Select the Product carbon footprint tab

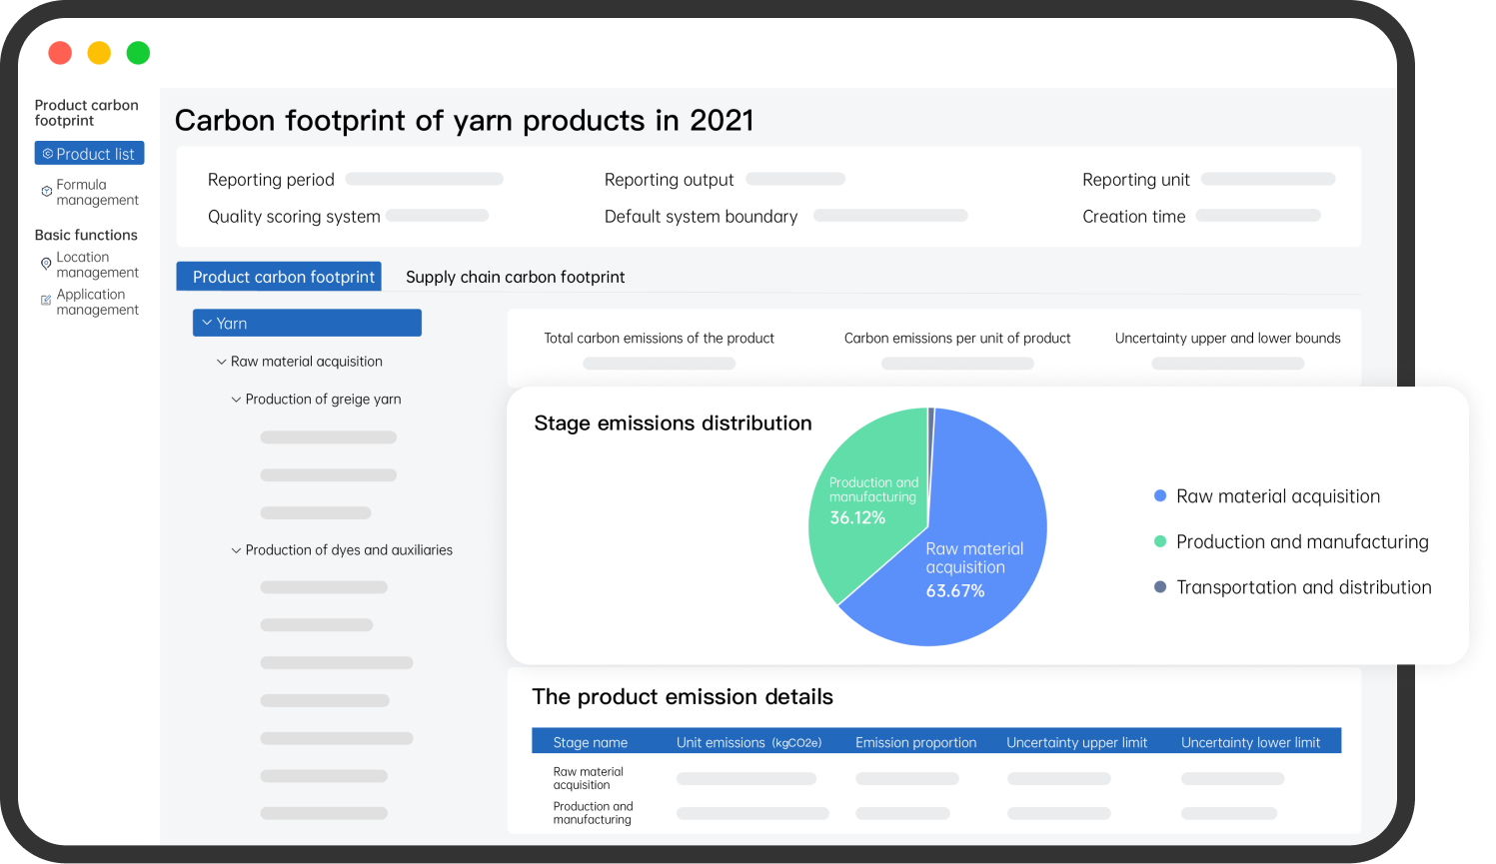pos(283,277)
